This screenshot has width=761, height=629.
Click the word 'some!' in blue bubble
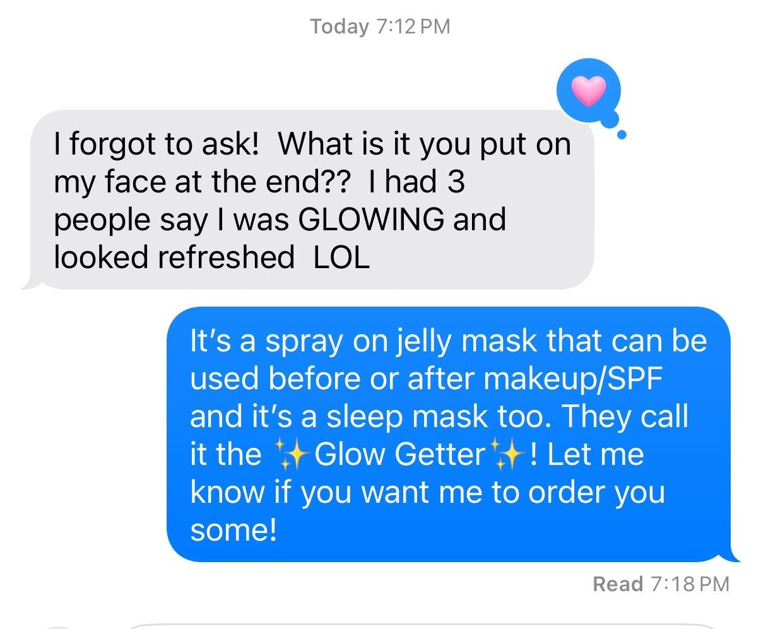[233, 530]
